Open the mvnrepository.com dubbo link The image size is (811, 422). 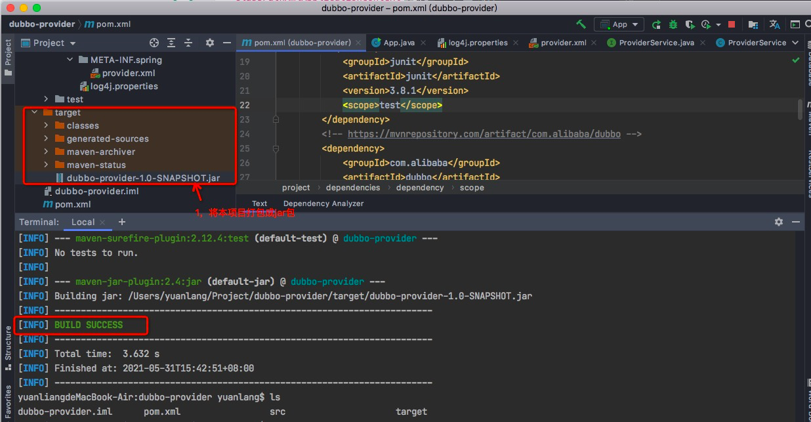pos(484,134)
